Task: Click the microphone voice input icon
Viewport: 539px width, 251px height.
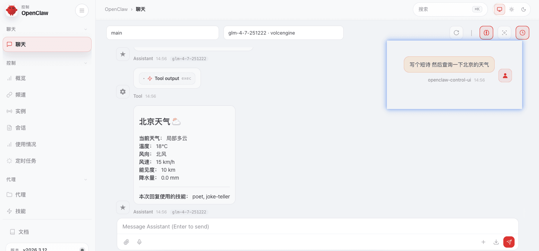Action: tap(139, 242)
